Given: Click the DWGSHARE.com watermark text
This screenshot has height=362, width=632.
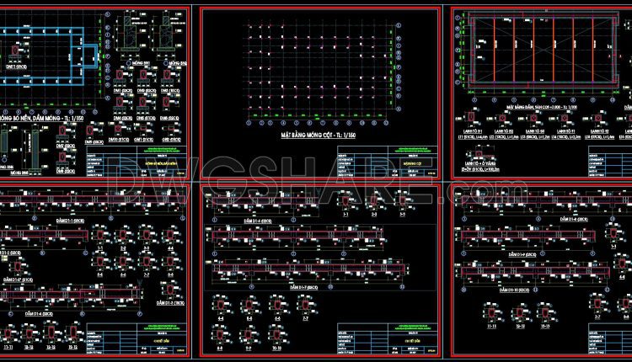Looking at the screenshot, I should (316, 179).
